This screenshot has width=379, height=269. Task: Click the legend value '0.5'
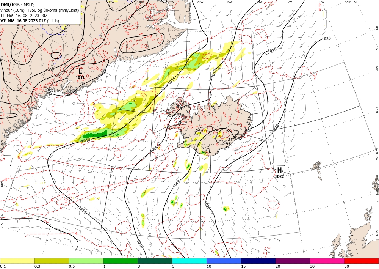[x=71, y=266]
